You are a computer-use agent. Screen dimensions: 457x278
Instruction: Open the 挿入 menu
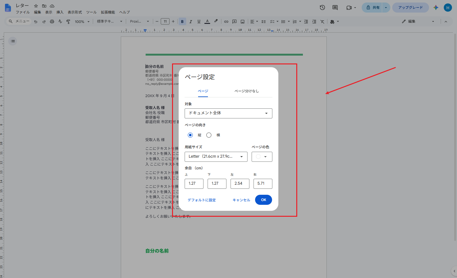coord(60,12)
